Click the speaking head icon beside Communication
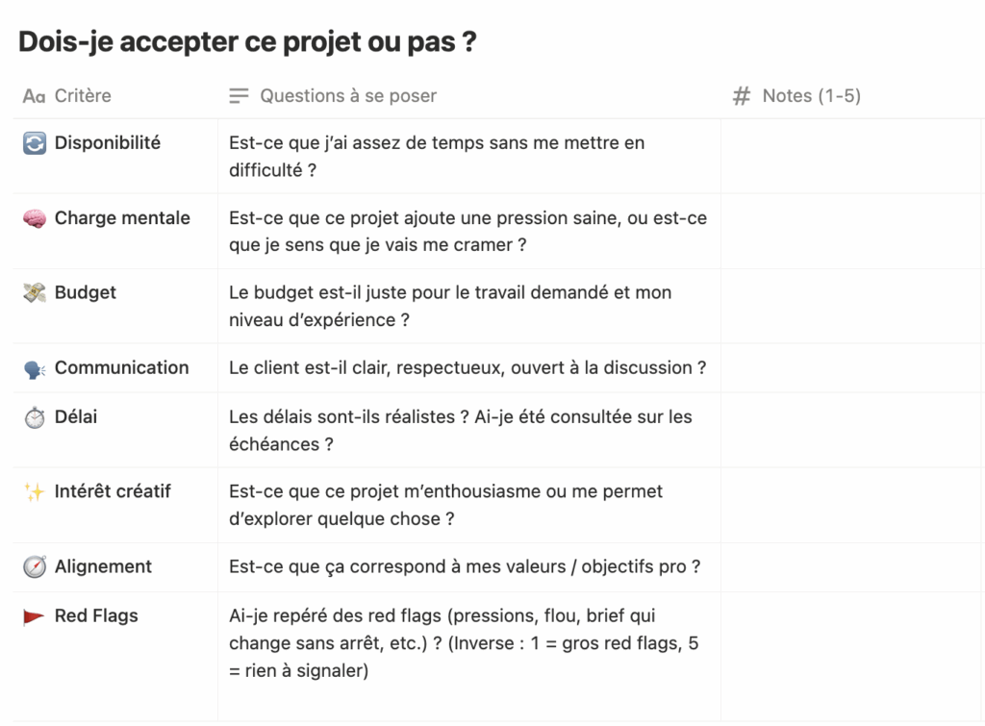Image resolution: width=985 pixels, height=726 pixels. 35,368
